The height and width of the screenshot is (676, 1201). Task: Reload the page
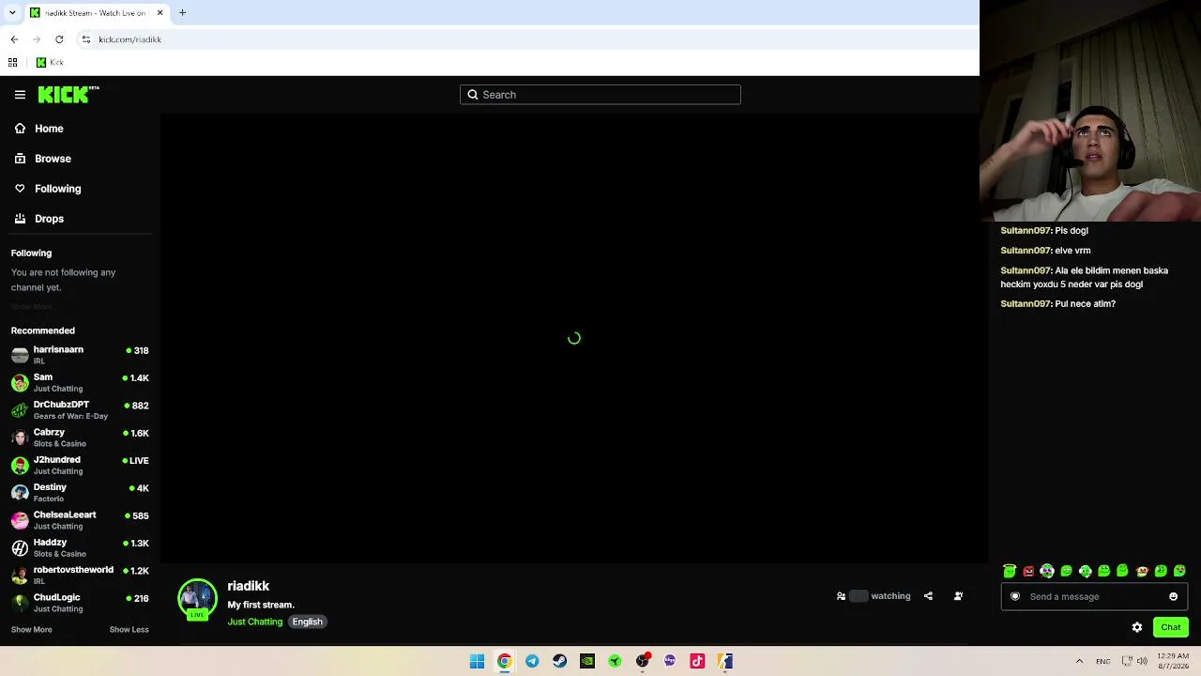(59, 39)
